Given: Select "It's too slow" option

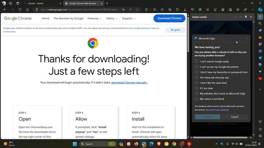Looking at the screenshot, I should [x=204, y=88].
